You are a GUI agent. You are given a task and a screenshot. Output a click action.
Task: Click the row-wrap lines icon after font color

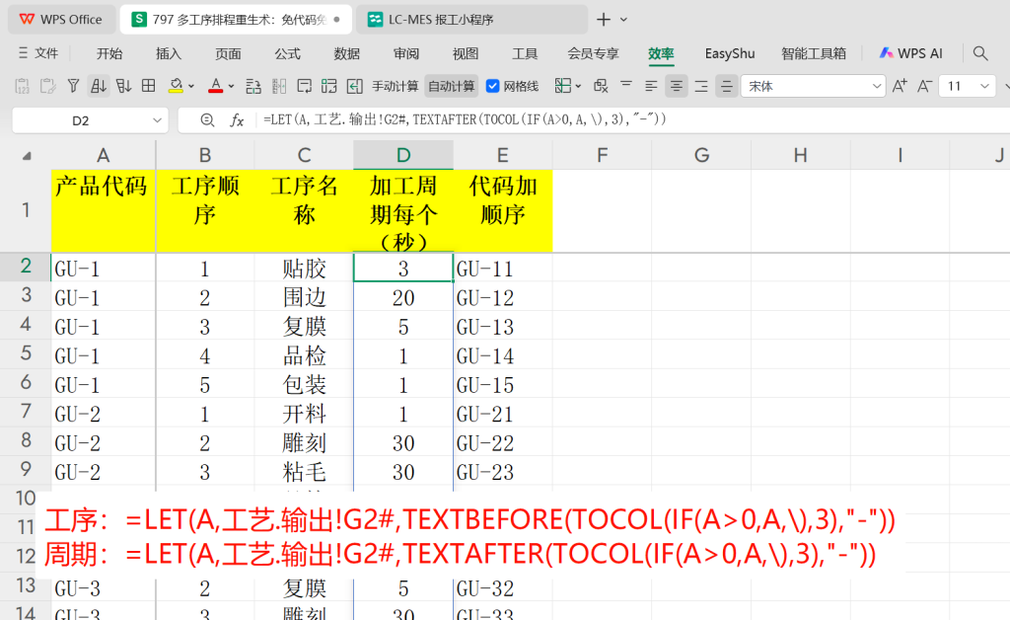point(253,86)
